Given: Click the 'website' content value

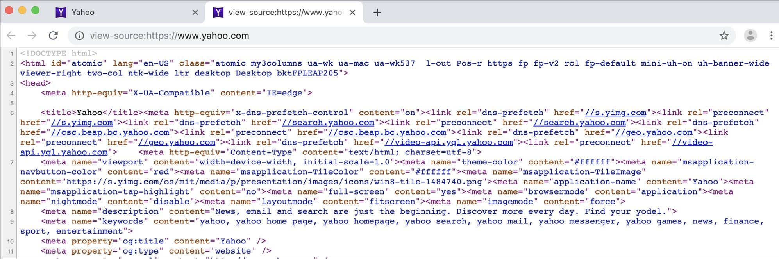Looking at the screenshot, I should [233, 251].
